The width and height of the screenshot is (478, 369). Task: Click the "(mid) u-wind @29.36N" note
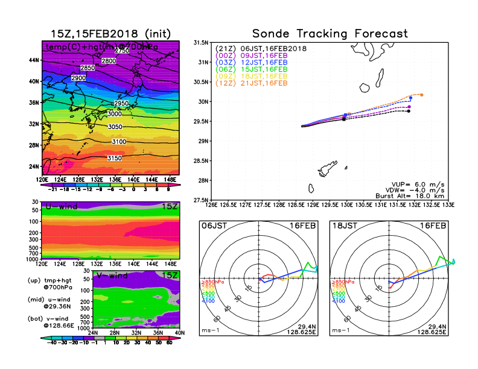[49, 303]
